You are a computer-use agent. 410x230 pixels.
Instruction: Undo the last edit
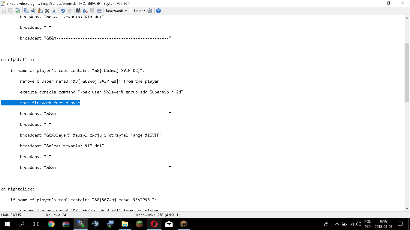pyautogui.click(x=63, y=11)
